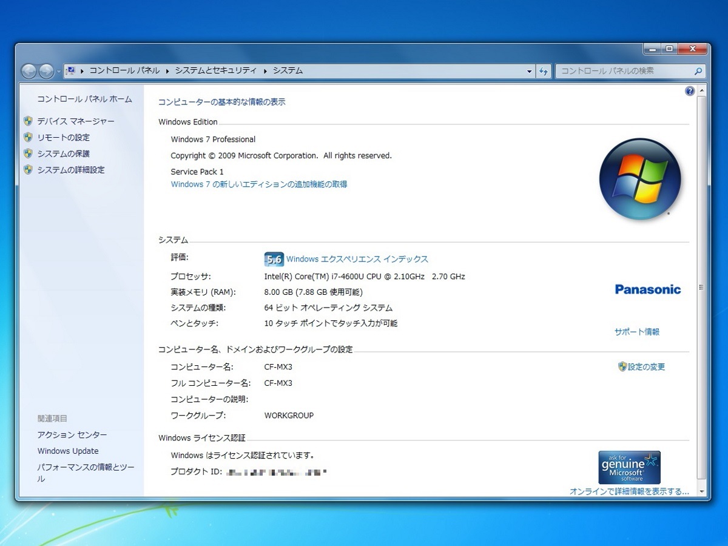
Task: Click shield icon beside システムの詳細設定
Action: pyautogui.click(x=28, y=170)
